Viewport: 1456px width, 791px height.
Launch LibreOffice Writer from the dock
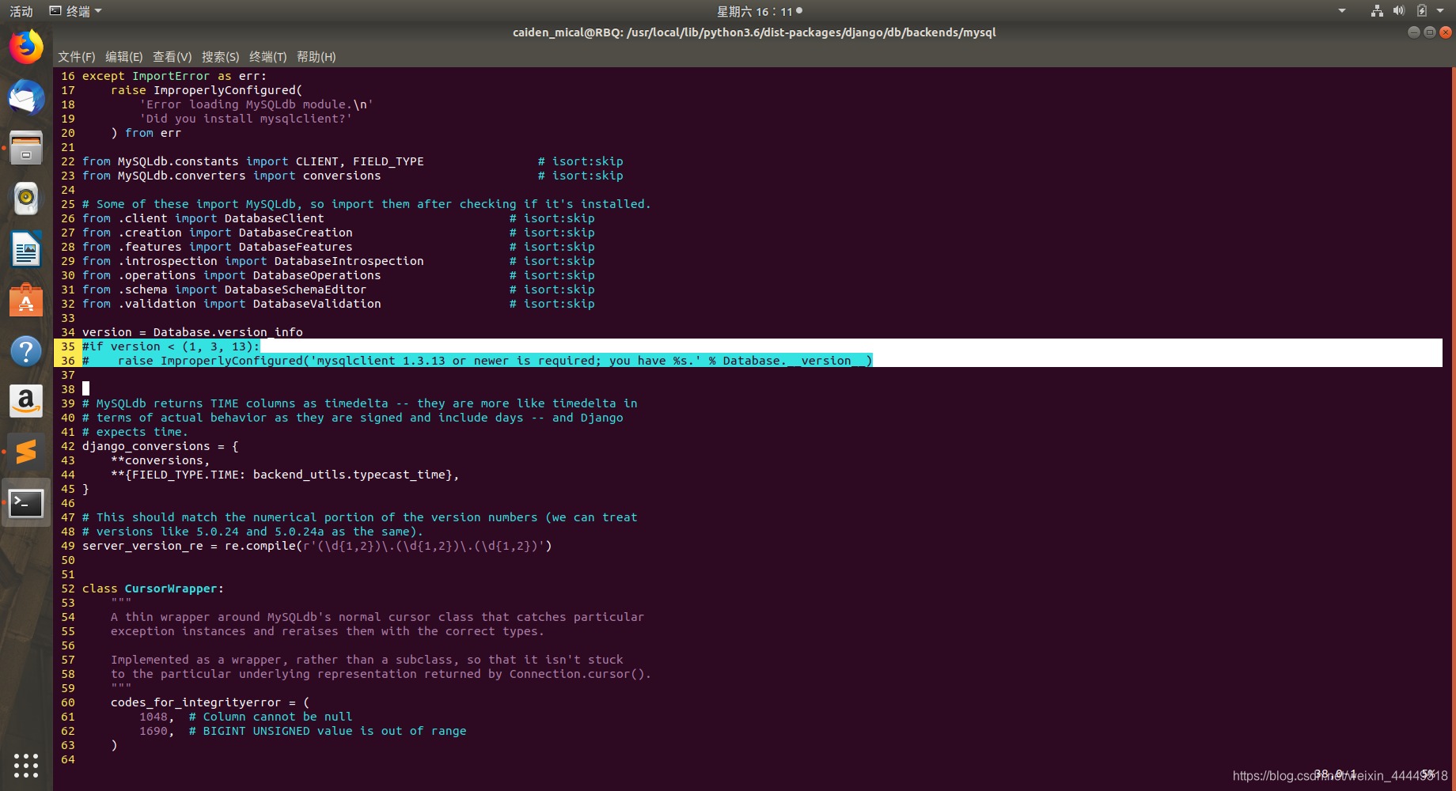point(26,249)
